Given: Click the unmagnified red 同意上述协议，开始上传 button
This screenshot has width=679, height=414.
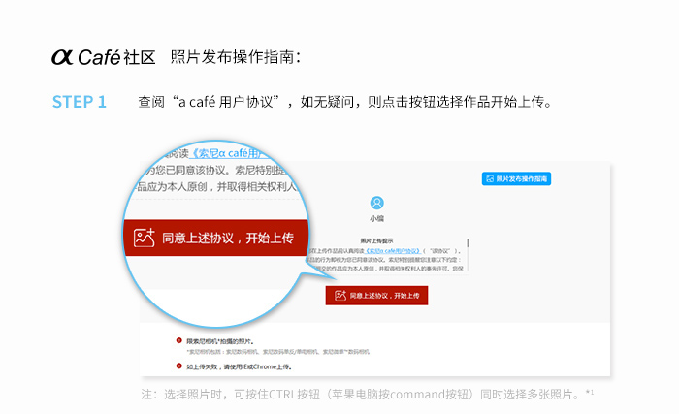Looking at the screenshot, I should click(x=376, y=296).
